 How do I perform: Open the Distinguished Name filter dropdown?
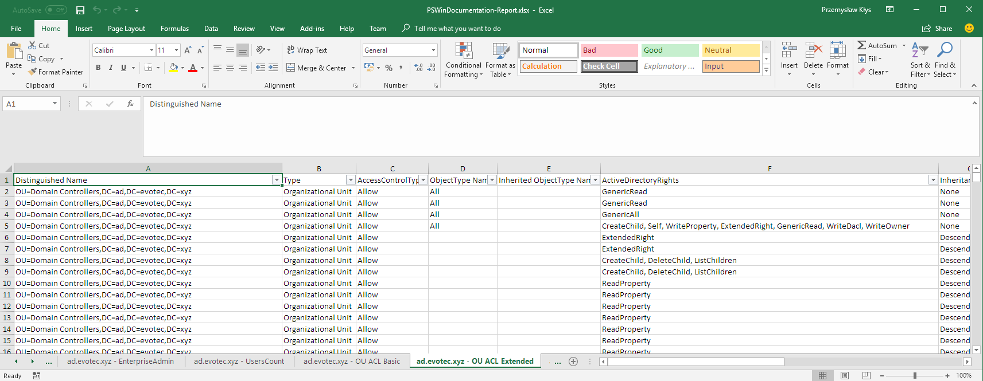click(277, 180)
